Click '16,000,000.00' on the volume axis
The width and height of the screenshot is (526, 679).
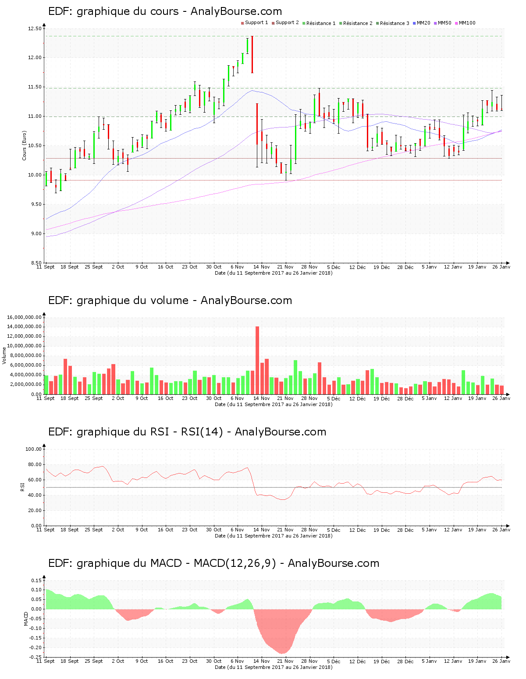(x=25, y=317)
